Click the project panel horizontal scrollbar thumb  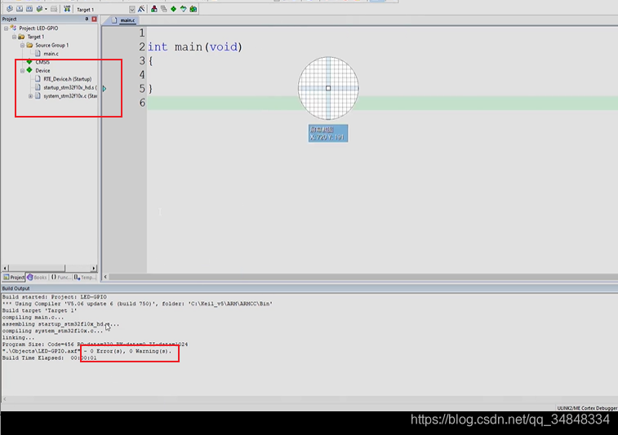tap(37, 269)
